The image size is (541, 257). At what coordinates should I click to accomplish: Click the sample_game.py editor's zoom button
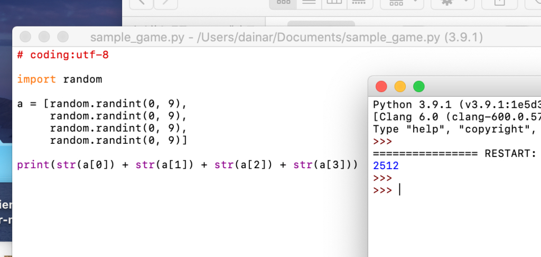tap(63, 37)
